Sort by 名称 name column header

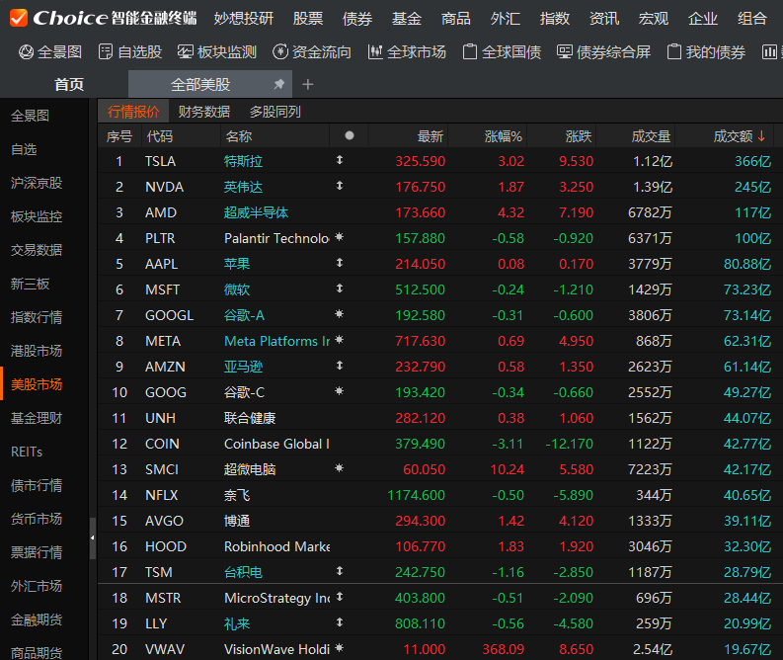point(239,136)
